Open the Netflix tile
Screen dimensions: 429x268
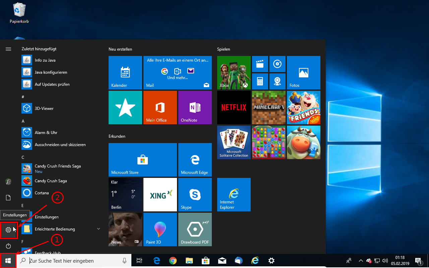pyautogui.click(x=234, y=108)
